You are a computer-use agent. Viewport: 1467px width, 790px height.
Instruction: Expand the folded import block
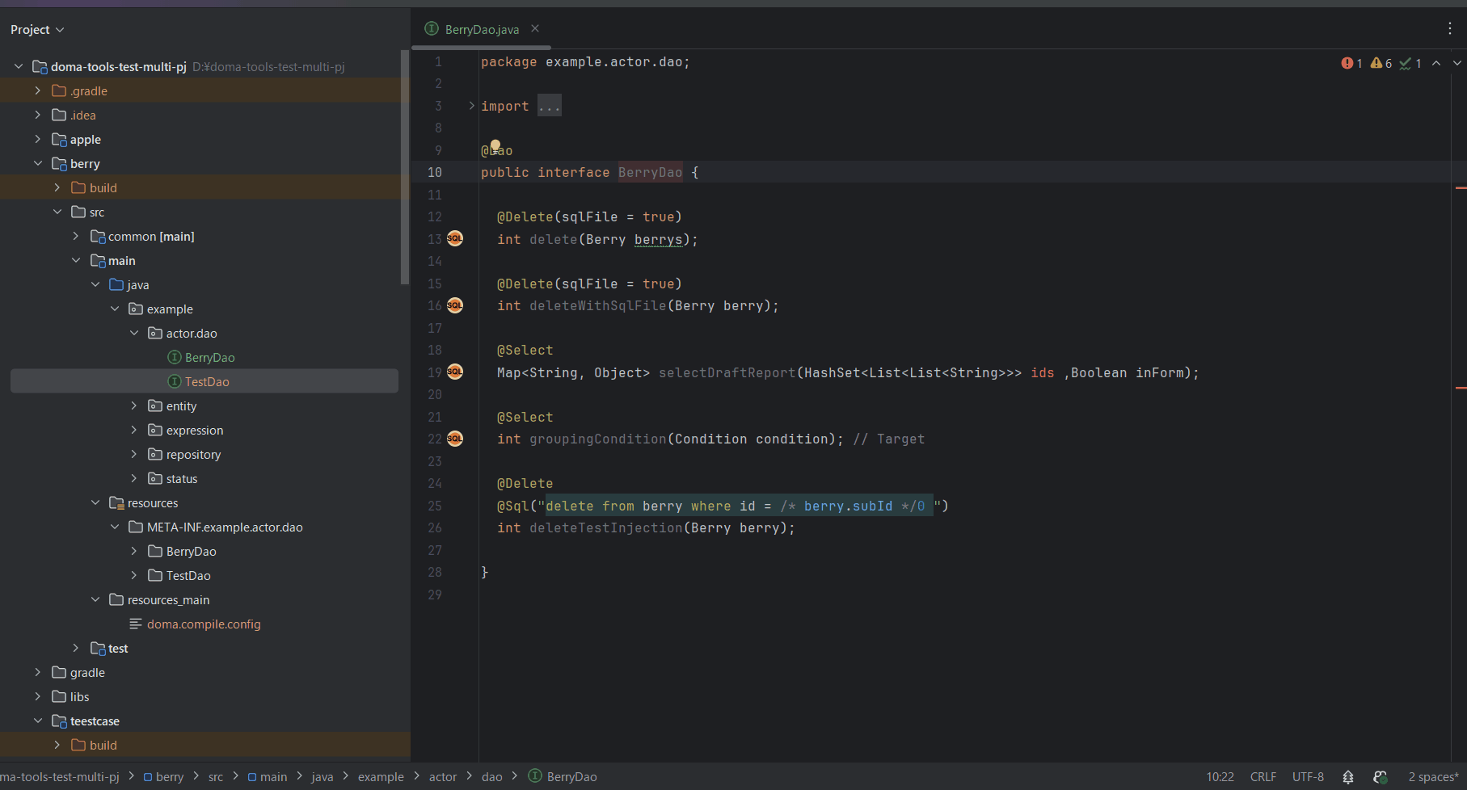(x=472, y=106)
